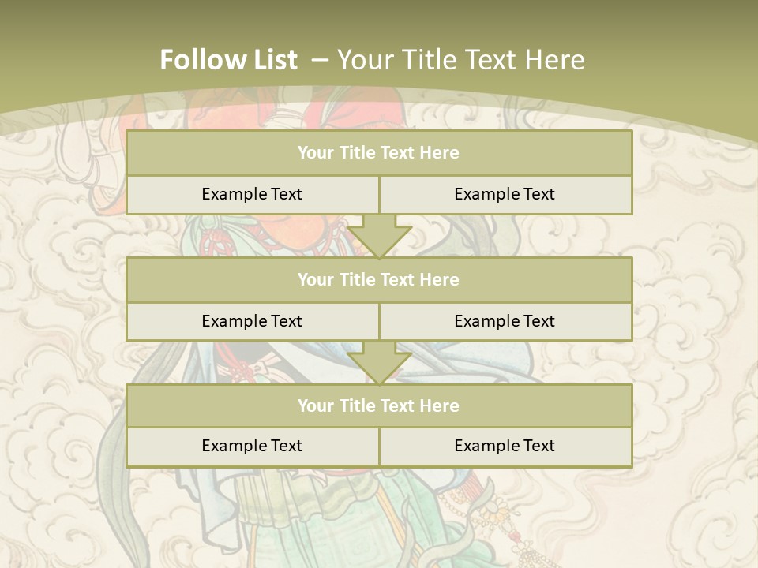Image resolution: width=758 pixels, height=568 pixels.
Task: Select the top table's title header bar
Action: 379,153
